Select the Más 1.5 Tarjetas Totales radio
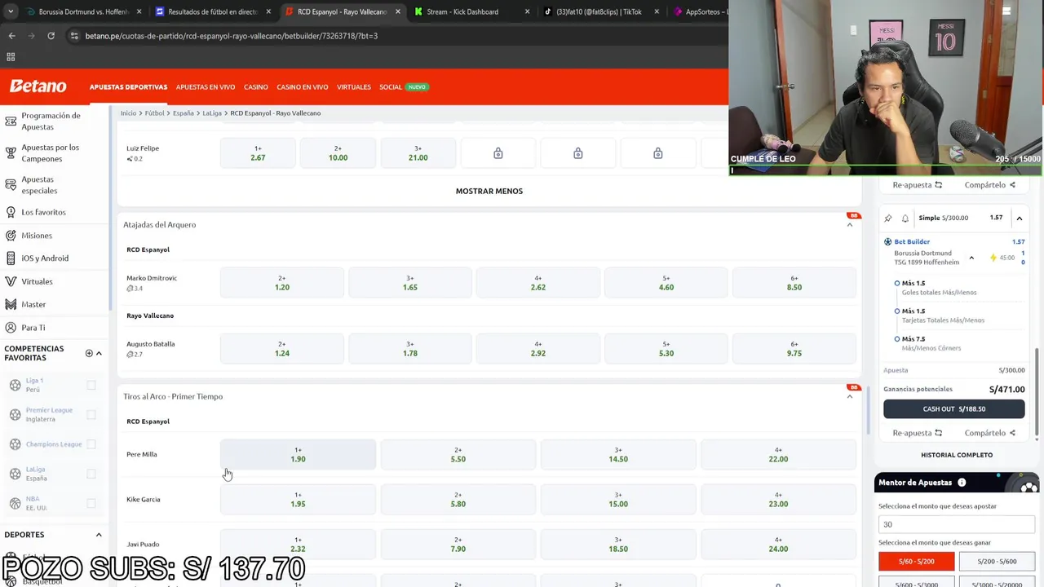Image resolution: width=1044 pixels, height=587 pixels. [897, 311]
